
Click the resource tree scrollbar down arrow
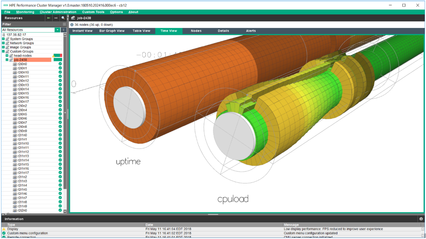pos(65,211)
